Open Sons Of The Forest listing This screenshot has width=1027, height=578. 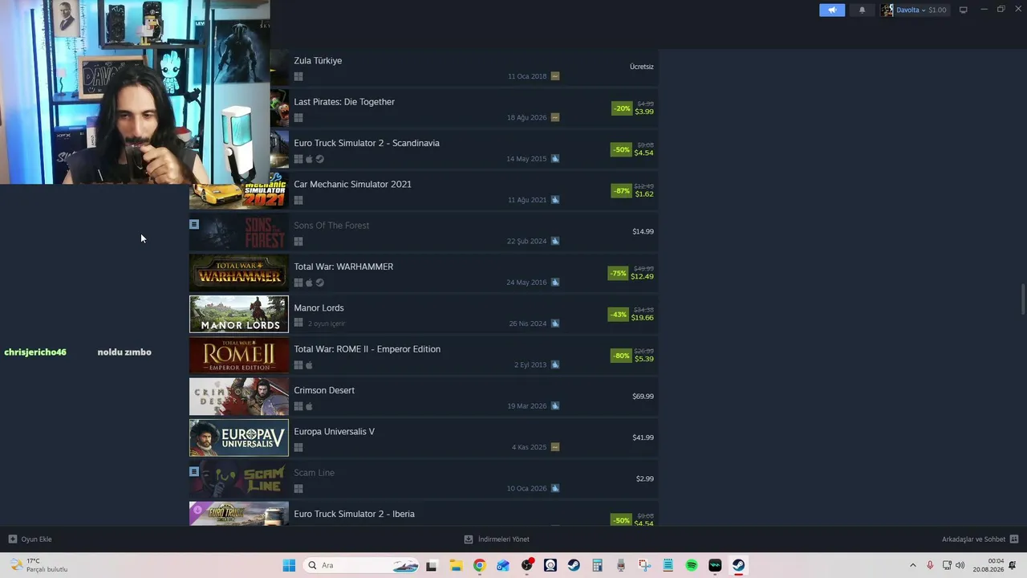(x=331, y=226)
